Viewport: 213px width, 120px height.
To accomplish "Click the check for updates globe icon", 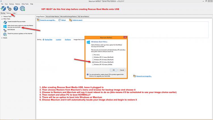I will [5, 34].
